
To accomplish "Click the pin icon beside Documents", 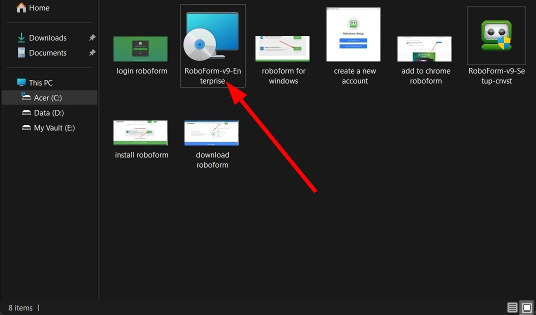I will [x=92, y=52].
